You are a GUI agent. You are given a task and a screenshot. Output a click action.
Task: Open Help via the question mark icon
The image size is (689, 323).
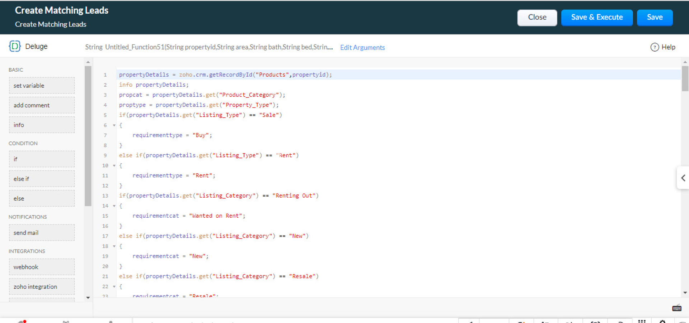[655, 47]
